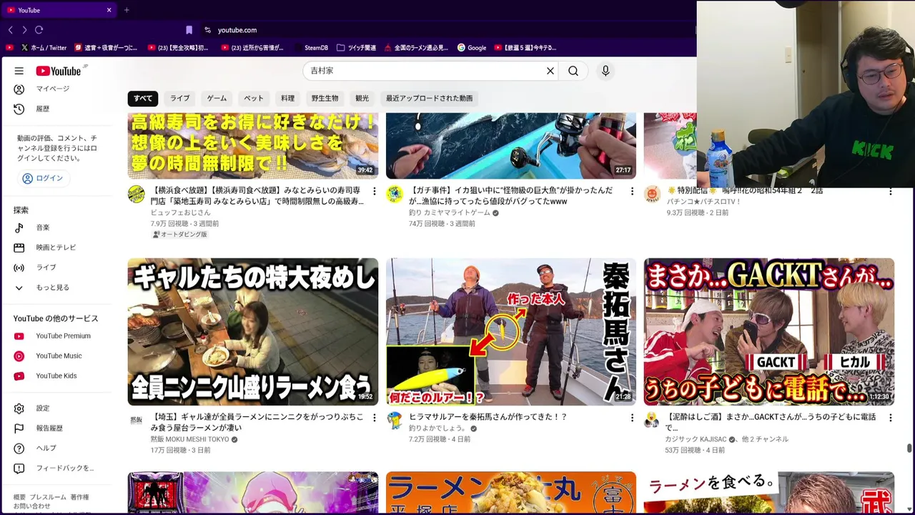Open channel 釣り カミヤマライトゲーム
The image size is (915, 515).
pyautogui.click(x=450, y=212)
